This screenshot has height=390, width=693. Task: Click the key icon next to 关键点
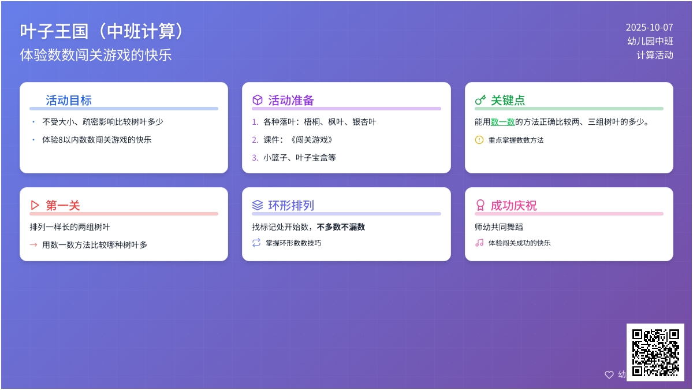(480, 101)
